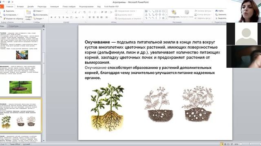
Task: Click the thumbnail pane scrollbar down arrow
Action: pyautogui.click(x=44, y=141)
